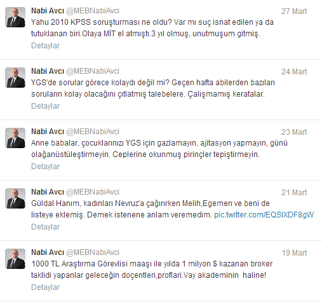Screen dimensions: 322x302
Task: Open avatar thumbnail of the 27 Mart tweet
Action: pyautogui.click(x=15, y=17)
